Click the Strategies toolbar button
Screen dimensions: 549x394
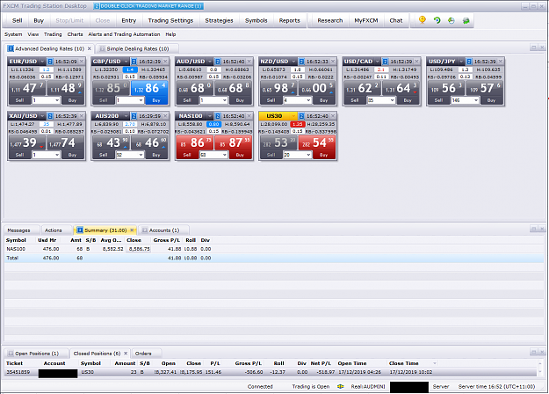tap(219, 21)
